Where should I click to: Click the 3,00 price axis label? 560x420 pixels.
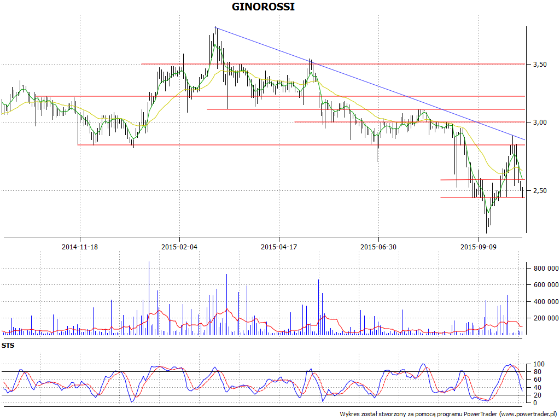tap(540, 122)
